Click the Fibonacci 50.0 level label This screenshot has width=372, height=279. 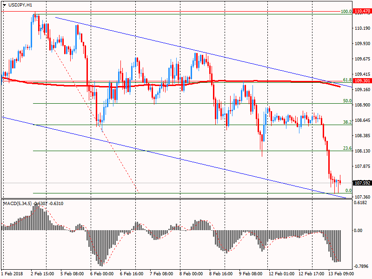click(x=347, y=101)
